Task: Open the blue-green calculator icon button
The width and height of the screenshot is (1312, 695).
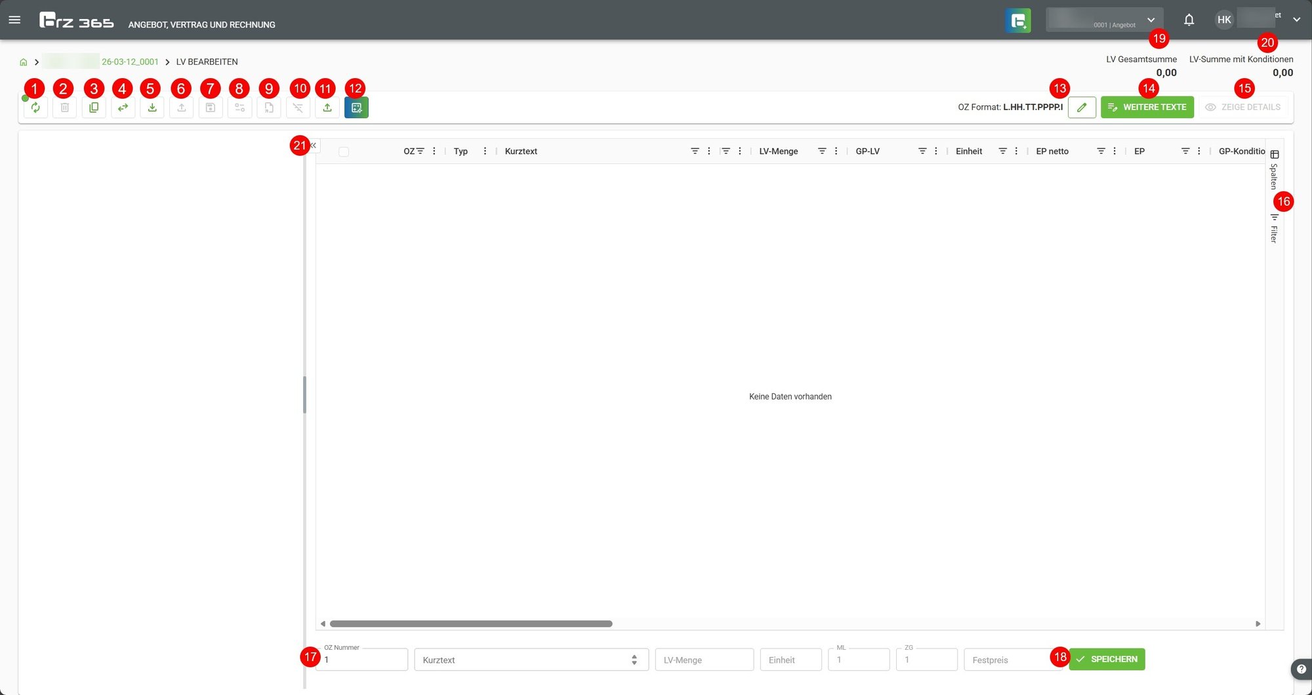Action: 356,108
